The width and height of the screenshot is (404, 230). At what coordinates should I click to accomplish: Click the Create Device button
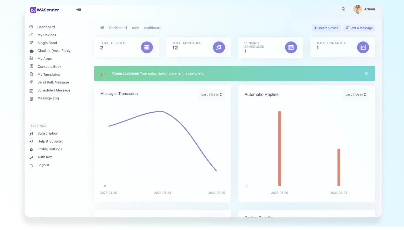tap(326, 28)
